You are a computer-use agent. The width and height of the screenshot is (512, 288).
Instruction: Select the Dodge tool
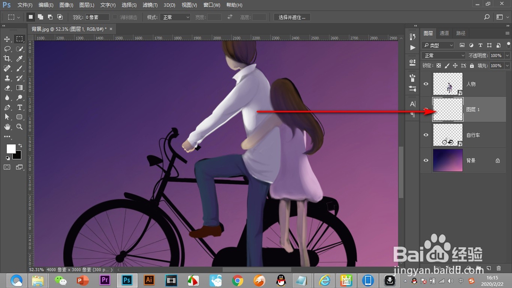tap(19, 98)
